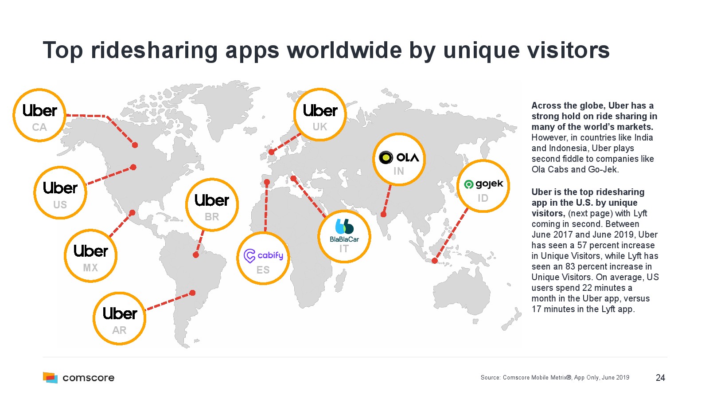
Task: Select the gojek ID logo circle
Action: click(x=483, y=186)
